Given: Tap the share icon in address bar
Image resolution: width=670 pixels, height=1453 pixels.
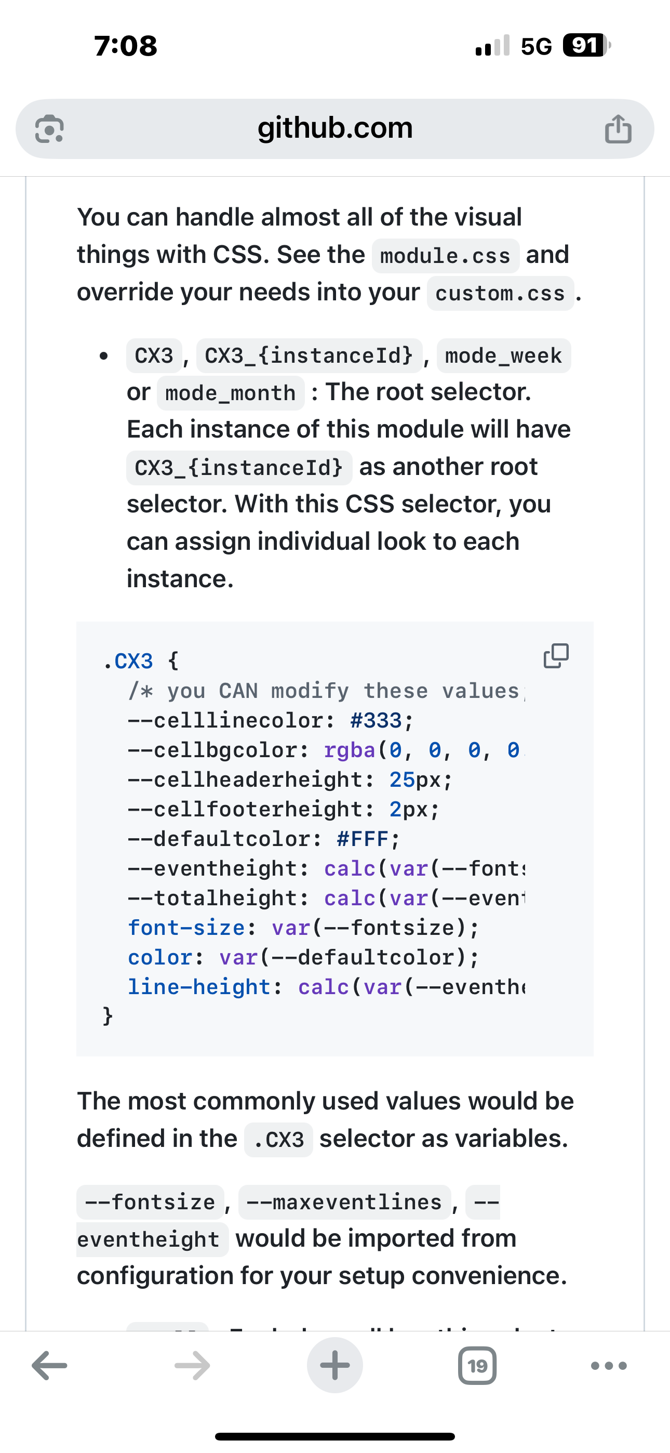Looking at the screenshot, I should pyautogui.click(x=618, y=128).
